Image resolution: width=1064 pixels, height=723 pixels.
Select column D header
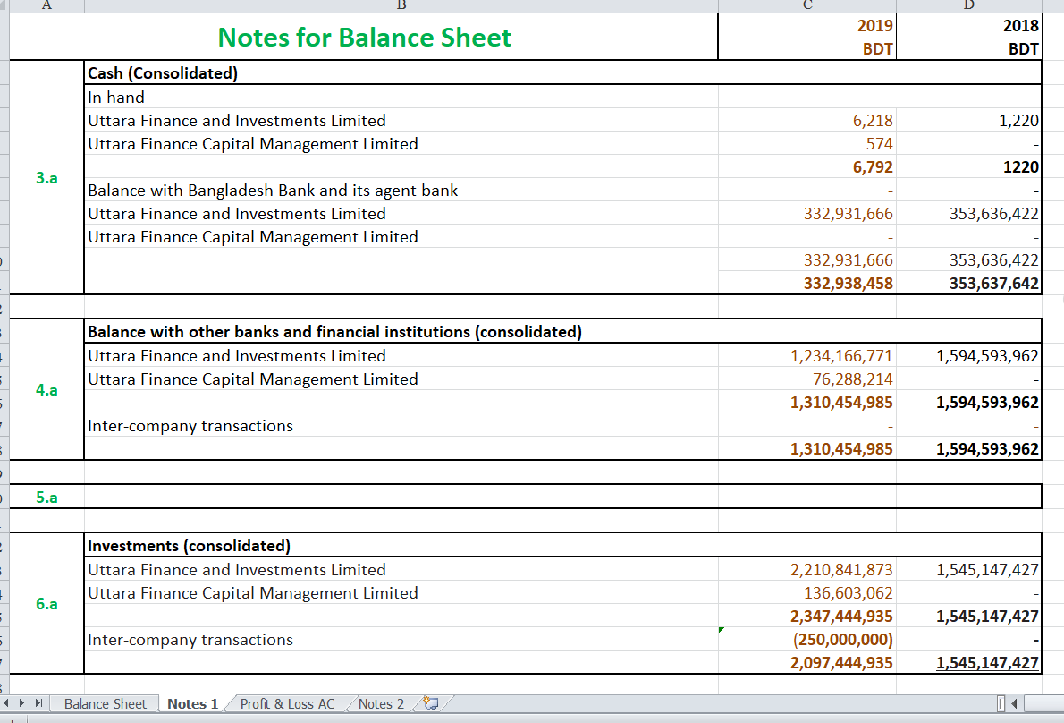969,5
